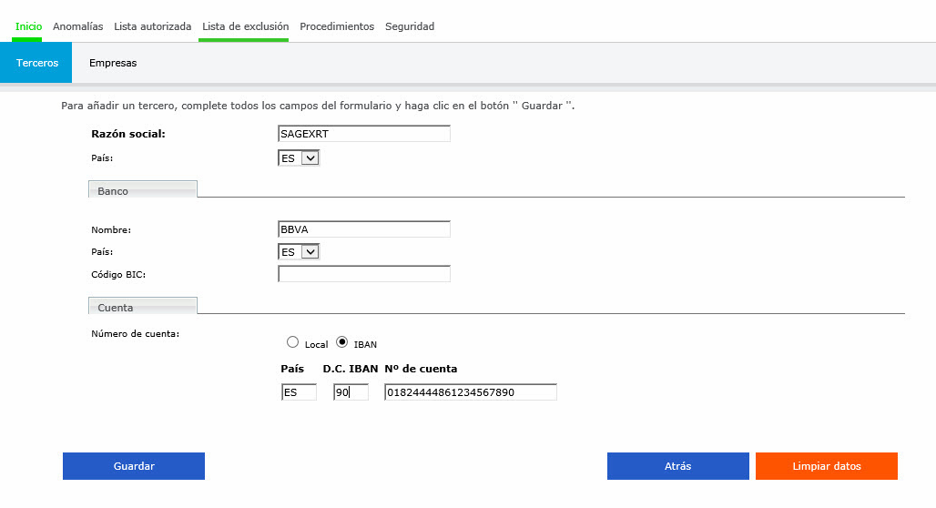Choose the Local account number option
This screenshot has width=936, height=508.
pos(293,342)
